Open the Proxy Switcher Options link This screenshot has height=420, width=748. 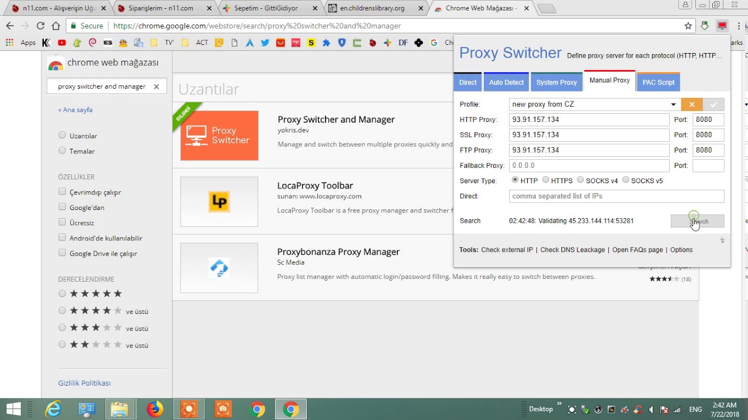pos(681,250)
